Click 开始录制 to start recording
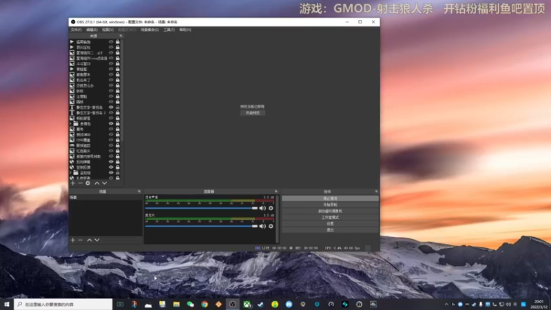 330,205
